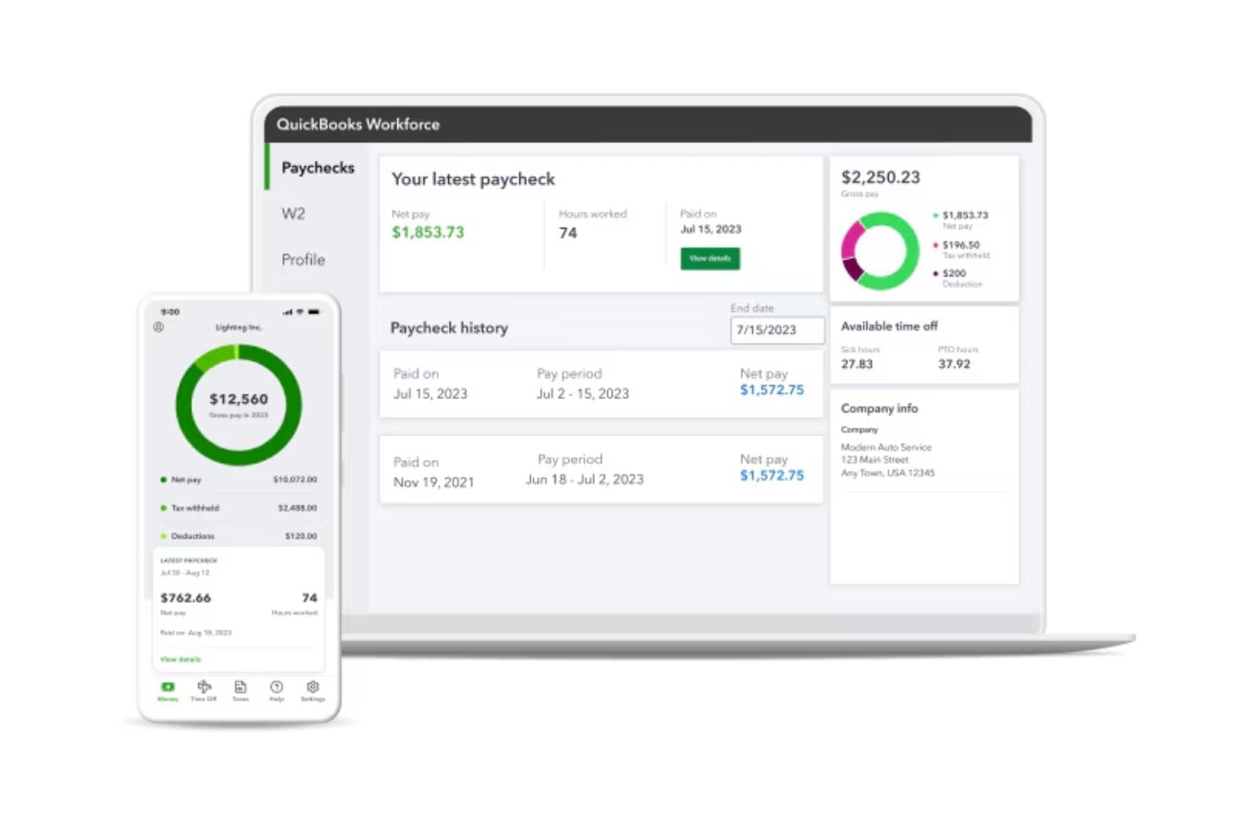Tap the phone battery status icon
The width and height of the screenshot is (1254, 836).
click(x=314, y=312)
